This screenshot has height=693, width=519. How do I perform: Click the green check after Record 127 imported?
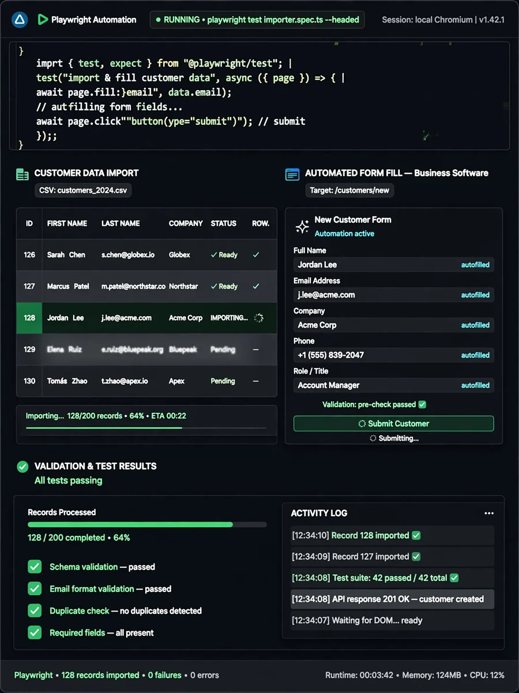click(416, 557)
